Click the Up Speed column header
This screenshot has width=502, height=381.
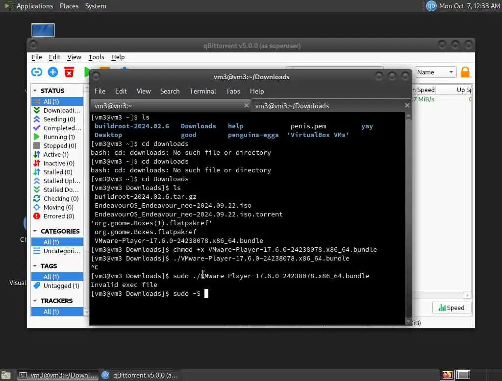coord(464,90)
